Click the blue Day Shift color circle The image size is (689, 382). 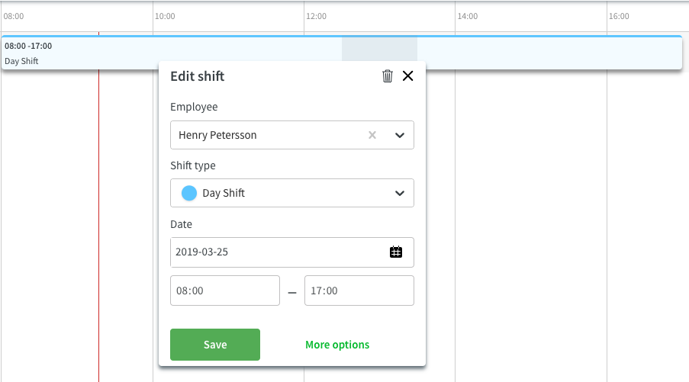[x=189, y=193]
